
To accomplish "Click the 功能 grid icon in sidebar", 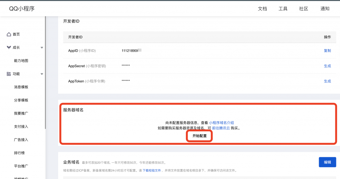I will point(9,74).
